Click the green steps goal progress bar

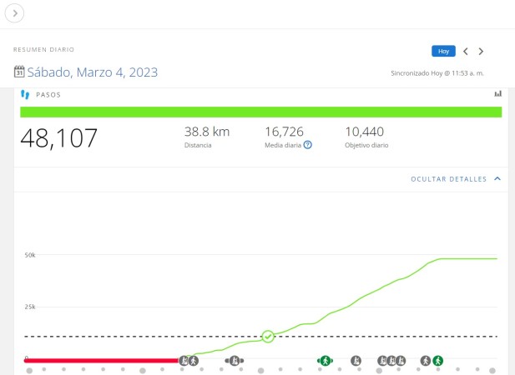click(x=260, y=112)
